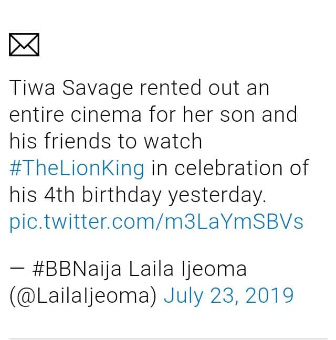
Task: Click the name Tiwa Savage in the tweet
Action: pos(71,88)
